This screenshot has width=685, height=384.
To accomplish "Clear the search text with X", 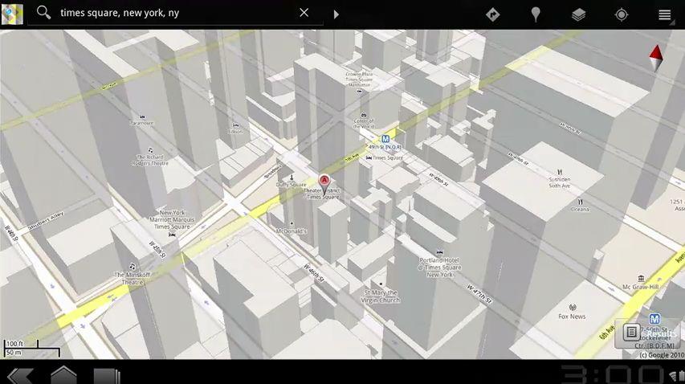I will point(304,13).
